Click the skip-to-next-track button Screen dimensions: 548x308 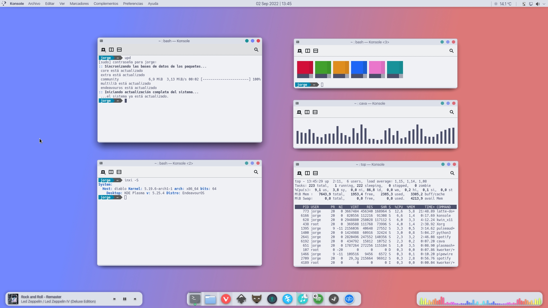(135, 299)
